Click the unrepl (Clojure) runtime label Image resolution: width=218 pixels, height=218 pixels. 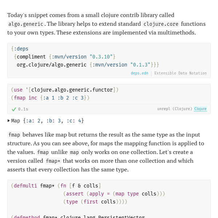[175, 109]
